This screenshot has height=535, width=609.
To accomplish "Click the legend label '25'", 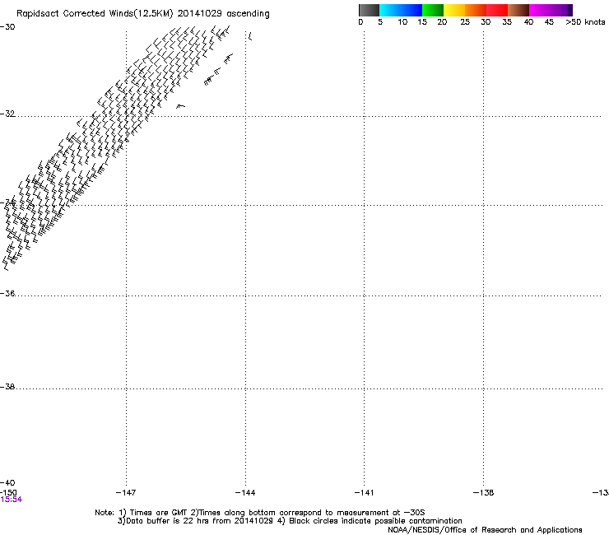I will pyautogui.click(x=465, y=22).
